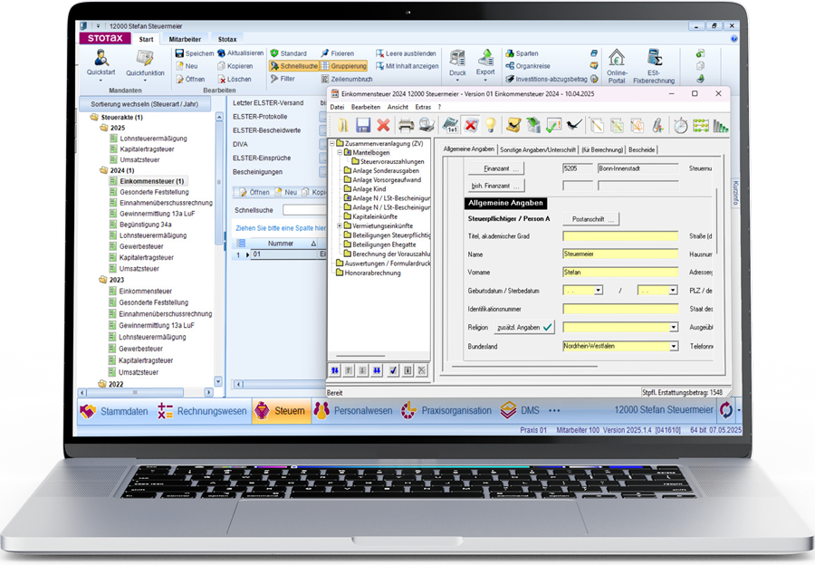Open the Datei menu
815x565 pixels.
click(x=338, y=107)
